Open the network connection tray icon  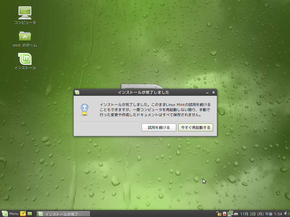click(230, 214)
